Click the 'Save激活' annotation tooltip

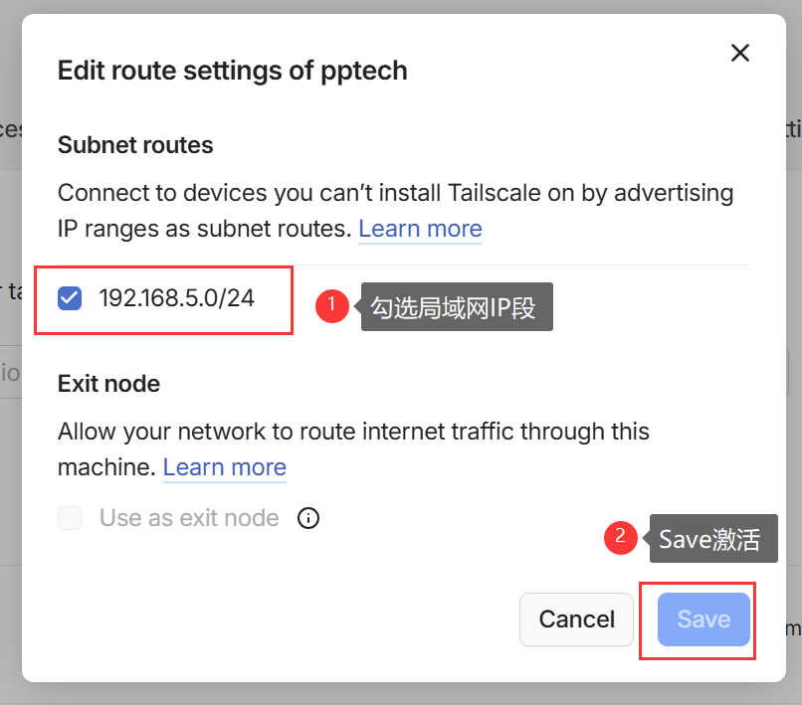[709, 540]
